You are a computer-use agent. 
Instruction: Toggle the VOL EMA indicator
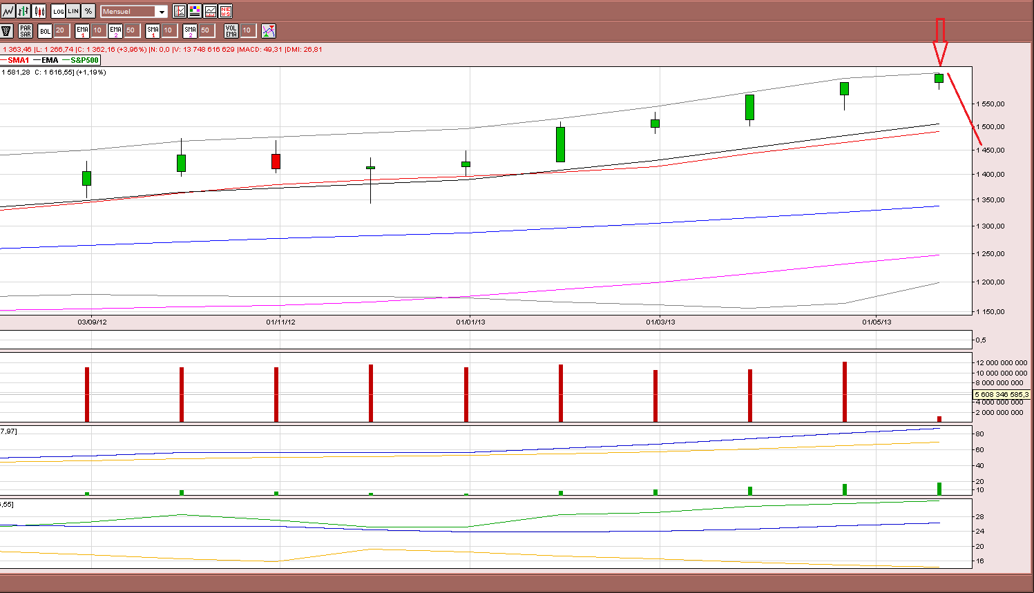[231, 30]
